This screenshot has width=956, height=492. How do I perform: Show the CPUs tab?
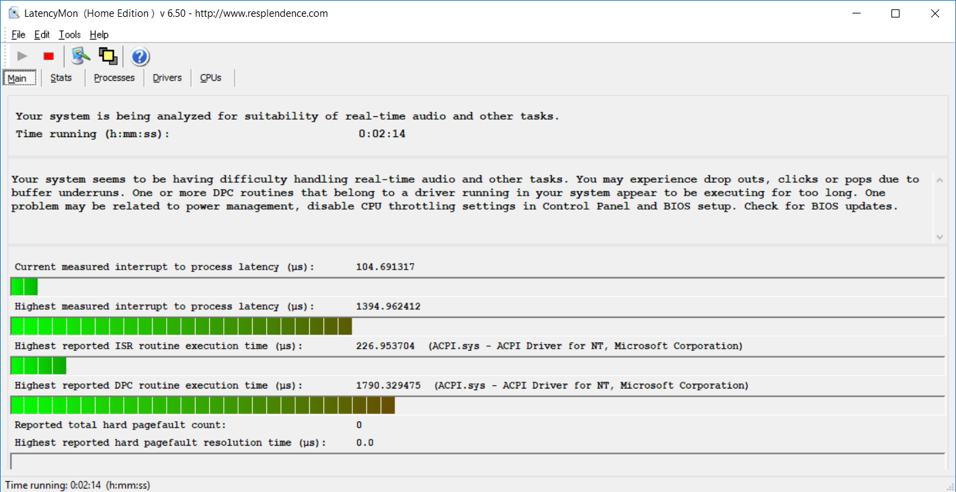point(210,78)
